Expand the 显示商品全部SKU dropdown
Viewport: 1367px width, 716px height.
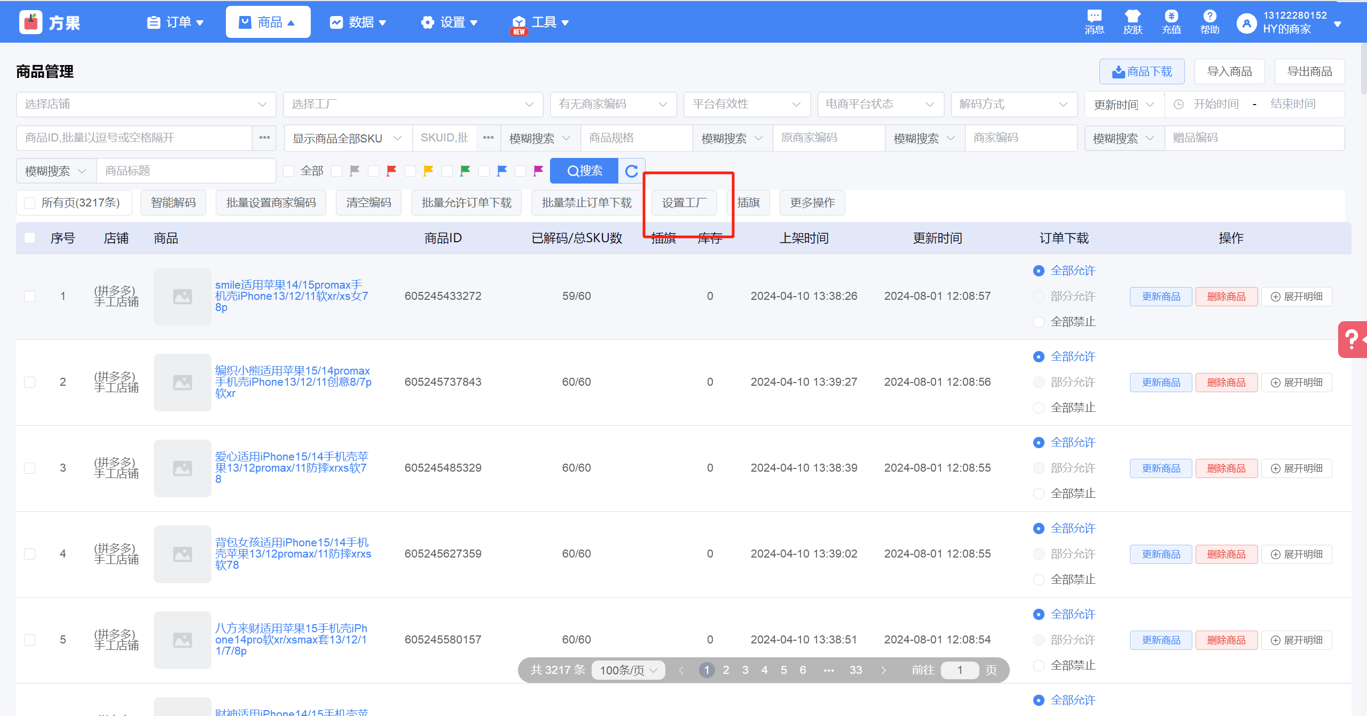click(x=347, y=138)
